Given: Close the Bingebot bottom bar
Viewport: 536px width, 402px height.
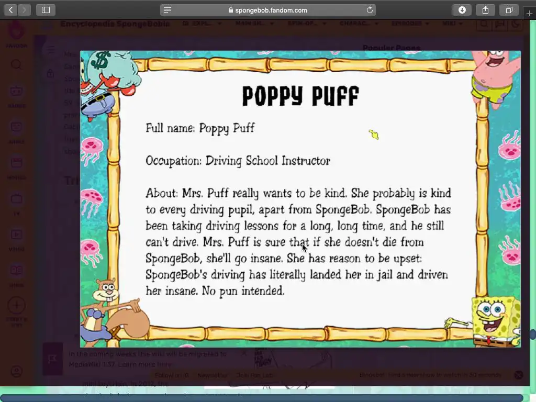Looking at the screenshot, I should coord(519,375).
